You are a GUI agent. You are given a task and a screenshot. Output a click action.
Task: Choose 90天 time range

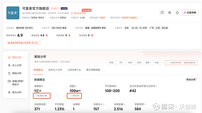[139, 63]
